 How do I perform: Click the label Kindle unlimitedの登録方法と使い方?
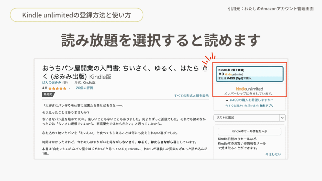(76, 15)
